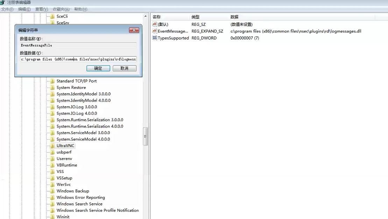Image resolution: width=388 pixels, height=219 pixels.
Task: Select the VSS folder icon
Action: (52, 171)
